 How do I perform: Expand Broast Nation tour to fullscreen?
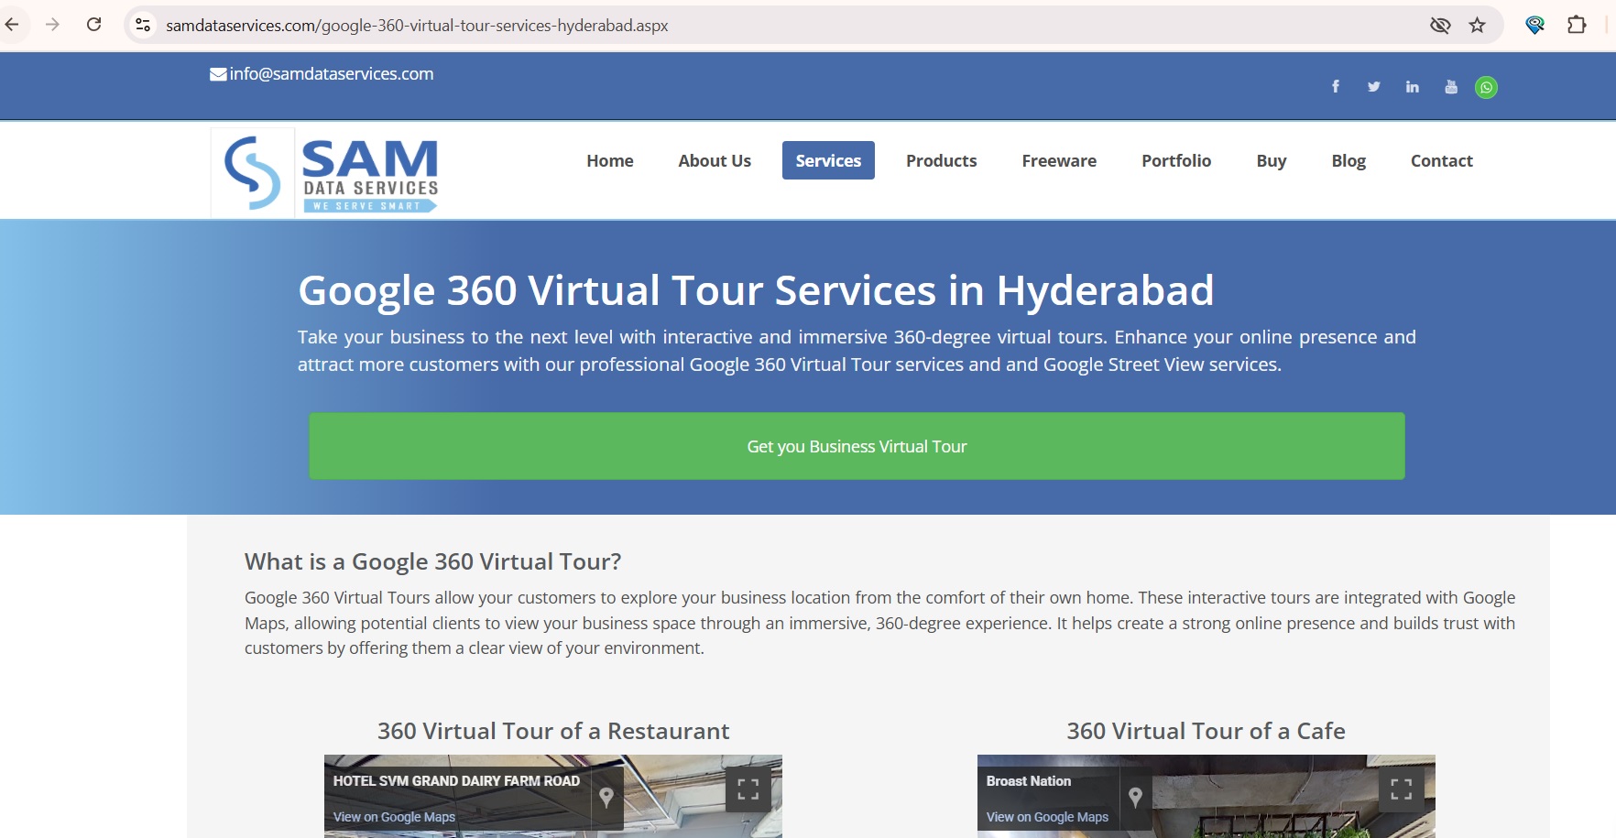point(1402,789)
